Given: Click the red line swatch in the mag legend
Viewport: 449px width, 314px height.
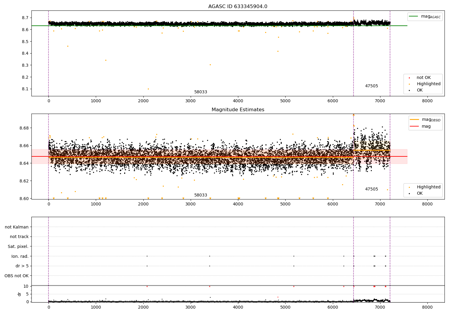Looking at the screenshot, I should click(x=415, y=126).
